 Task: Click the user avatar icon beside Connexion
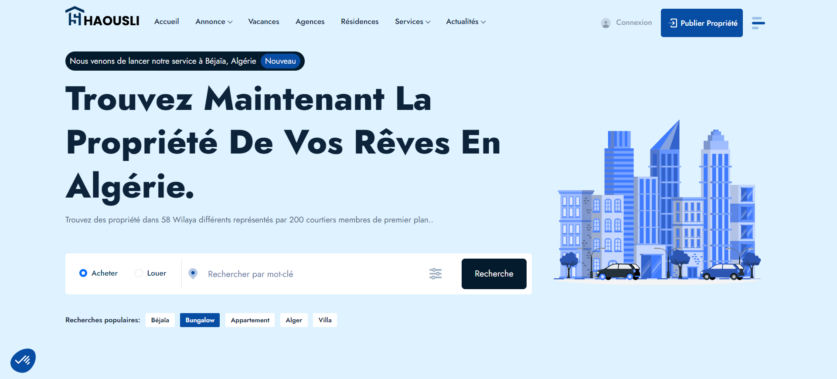click(606, 23)
